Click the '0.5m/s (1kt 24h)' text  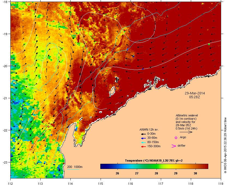[x=186, y=129]
